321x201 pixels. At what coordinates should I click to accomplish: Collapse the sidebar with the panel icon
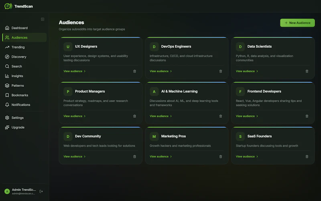coord(43,19)
